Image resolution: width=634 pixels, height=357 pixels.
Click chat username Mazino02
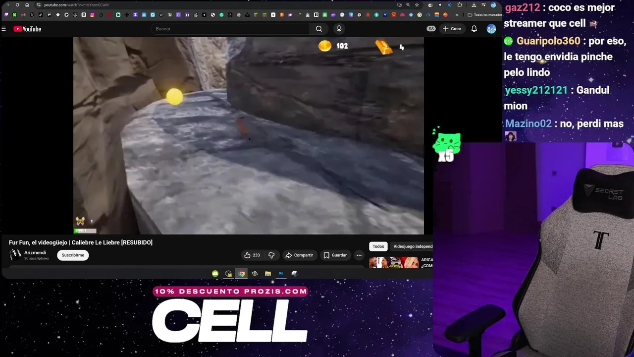click(x=528, y=123)
